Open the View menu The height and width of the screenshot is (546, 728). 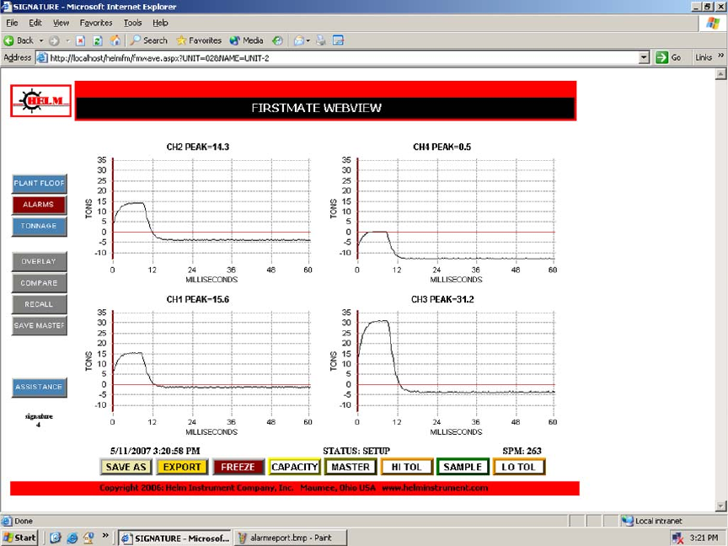(61, 23)
